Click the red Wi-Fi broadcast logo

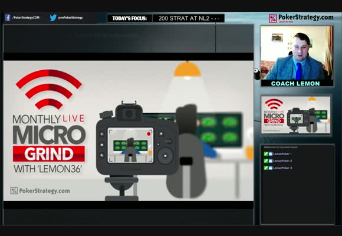[x=49, y=89]
